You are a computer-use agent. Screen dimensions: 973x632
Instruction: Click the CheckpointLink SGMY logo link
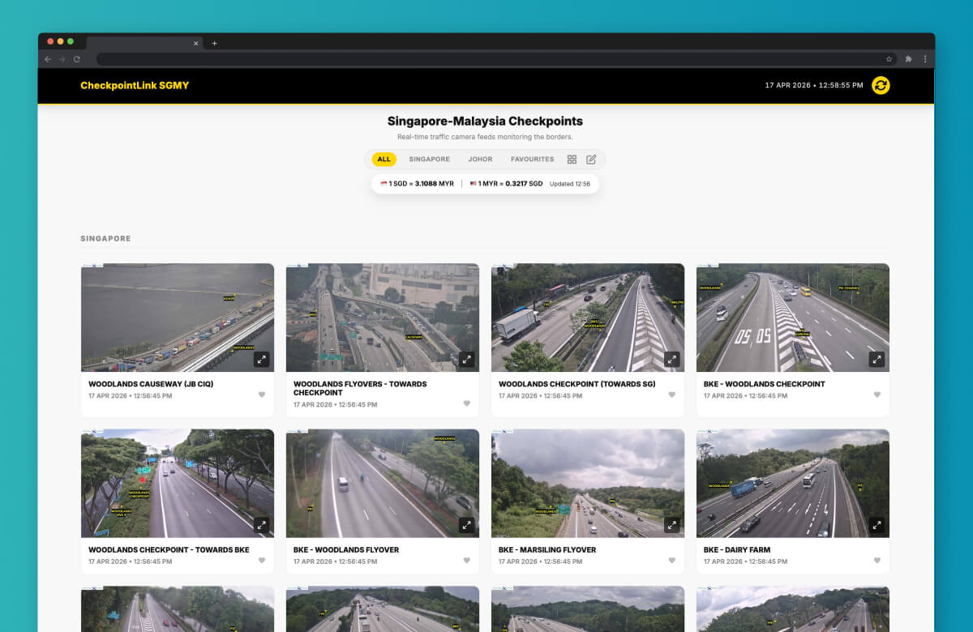(135, 85)
